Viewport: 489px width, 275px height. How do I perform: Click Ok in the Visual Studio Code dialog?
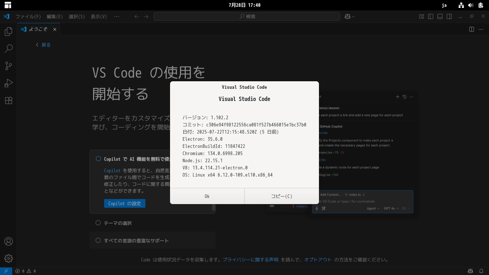click(207, 196)
